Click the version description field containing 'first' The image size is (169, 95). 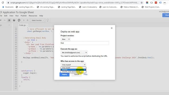(85, 43)
